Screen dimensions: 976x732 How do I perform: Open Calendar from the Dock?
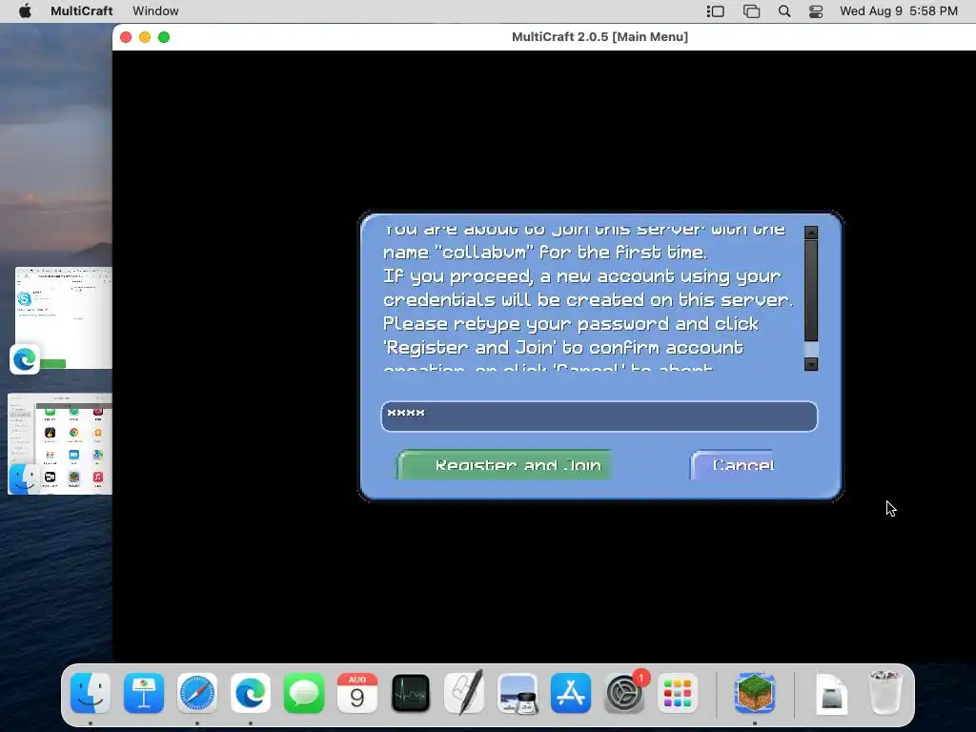357,693
